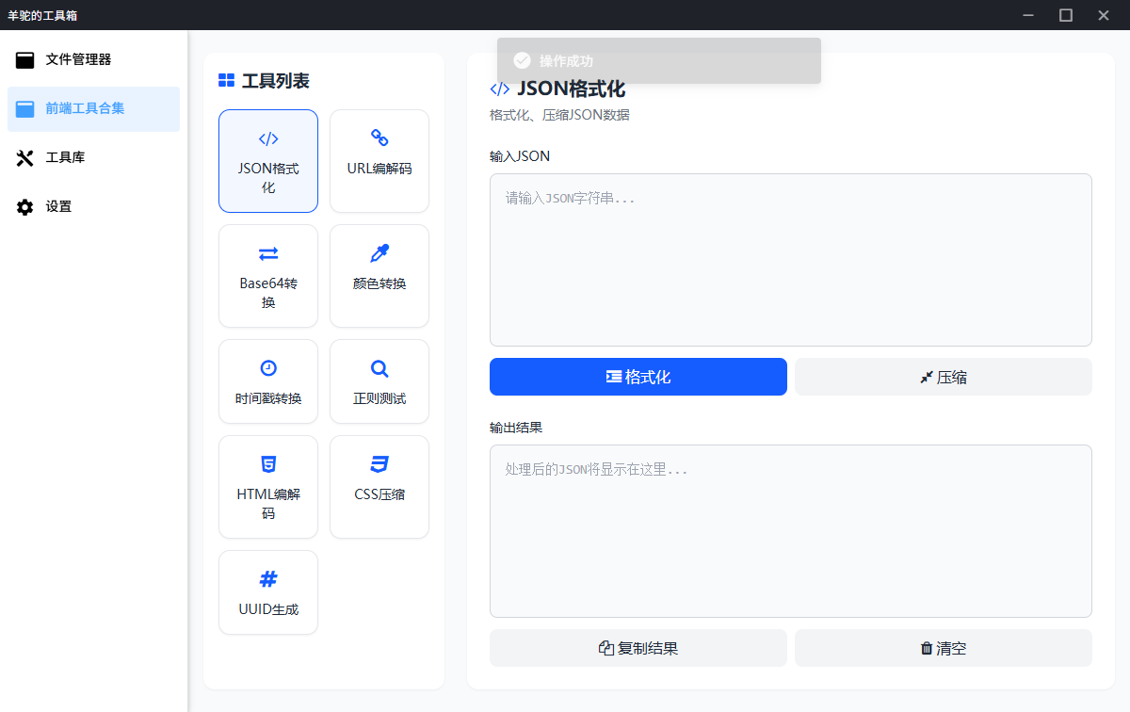The width and height of the screenshot is (1130, 712).
Task: Click the 工具列表 heading text
Action: tap(276, 81)
